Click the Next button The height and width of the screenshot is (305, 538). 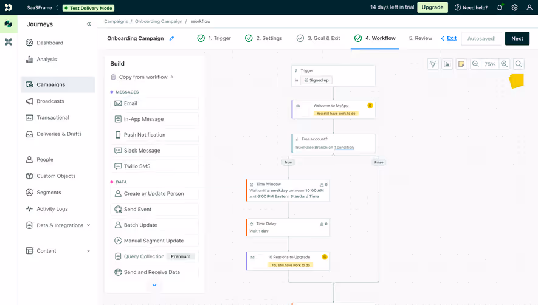(517, 38)
